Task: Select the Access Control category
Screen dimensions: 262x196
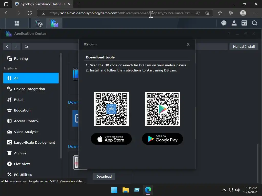Action: 31,121
